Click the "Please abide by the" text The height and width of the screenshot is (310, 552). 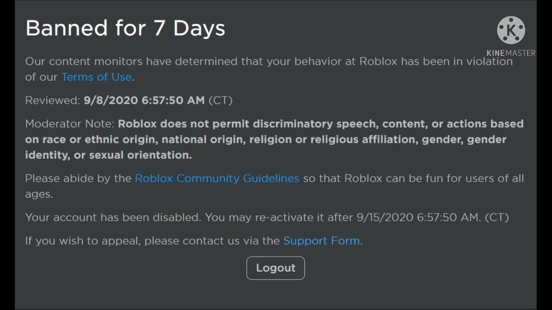point(78,179)
